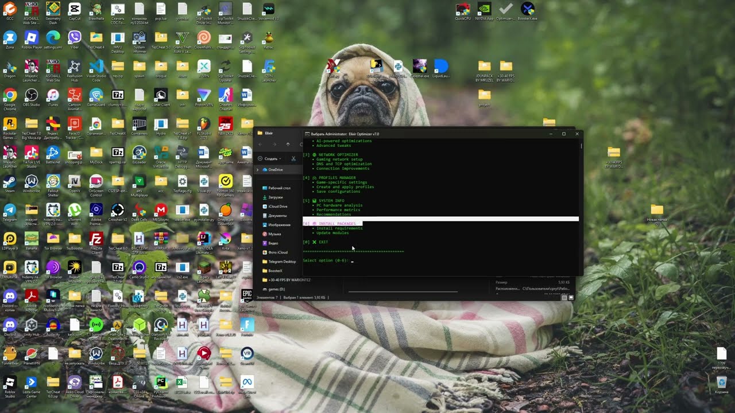Image resolution: width=735 pixels, height=413 pixels.
Task: Select the PyCharm Professional desktop icon
Action: click(161, 385)
